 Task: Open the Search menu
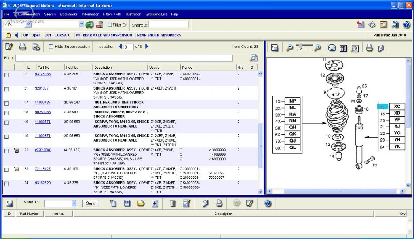coord(50,14)
